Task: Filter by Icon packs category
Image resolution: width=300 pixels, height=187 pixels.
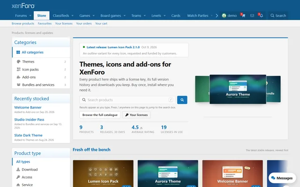Action: pyautogui.click(x=41, y=69)
